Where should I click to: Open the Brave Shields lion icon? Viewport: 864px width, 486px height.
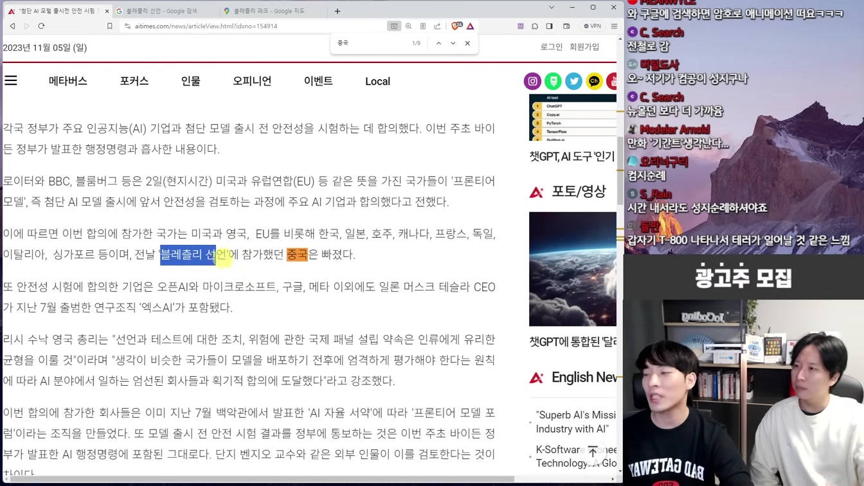click(456, 26)
